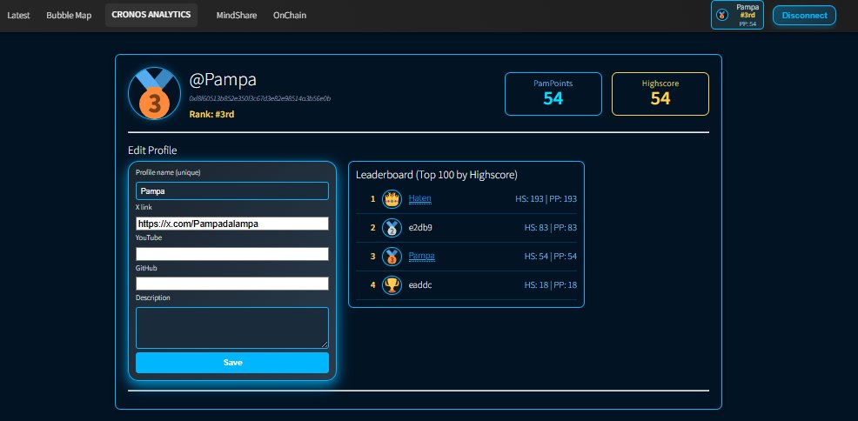Click into the X link input field
858x421 pixels.
click(x=232, y=224)
